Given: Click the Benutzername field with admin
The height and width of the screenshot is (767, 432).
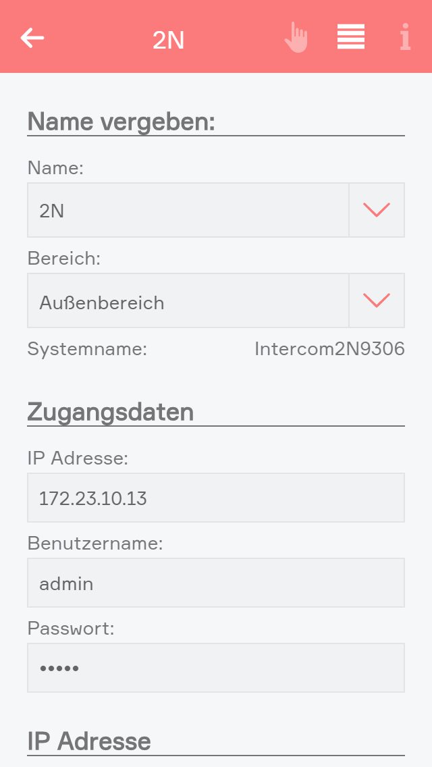Looking at the screenshot, I should coord(216,583).
